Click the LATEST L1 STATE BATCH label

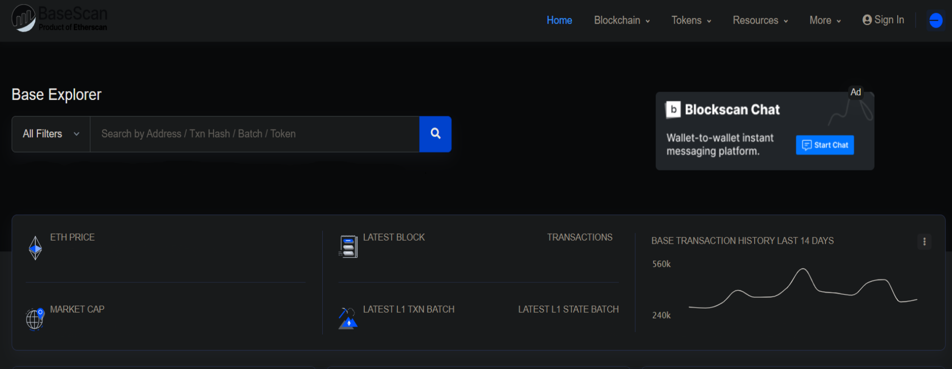[x=568, y=310]
